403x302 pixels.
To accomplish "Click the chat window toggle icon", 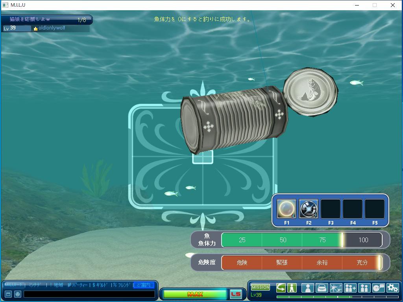I will point(8,294).
